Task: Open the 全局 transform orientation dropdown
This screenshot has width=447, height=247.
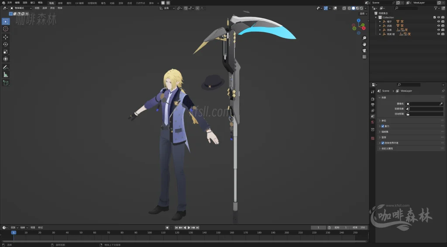Action: 167,8
